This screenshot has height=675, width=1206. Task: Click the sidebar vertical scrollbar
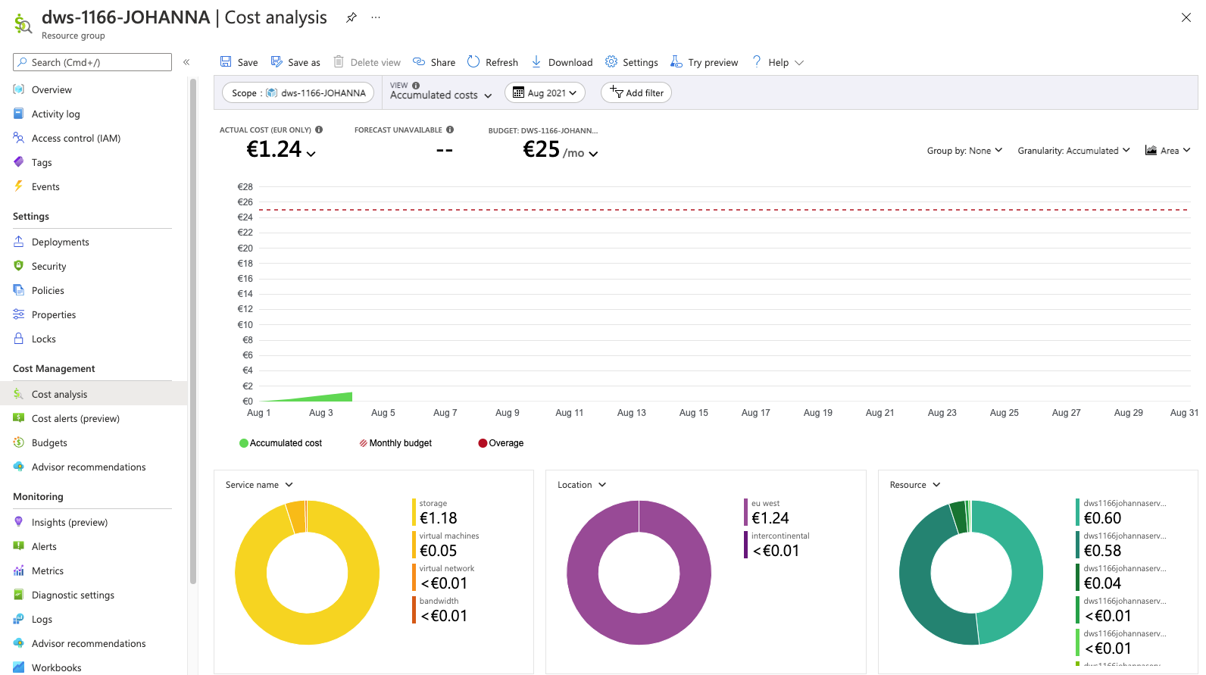coord(193,330)
